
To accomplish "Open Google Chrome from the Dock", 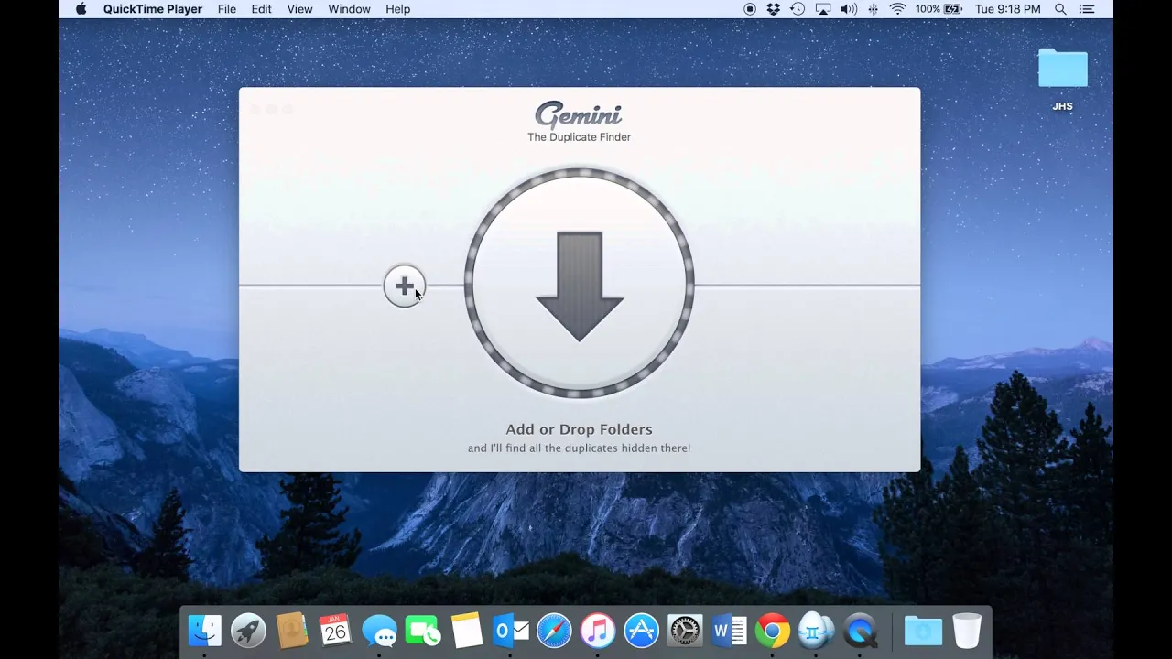I will point(773,631).
